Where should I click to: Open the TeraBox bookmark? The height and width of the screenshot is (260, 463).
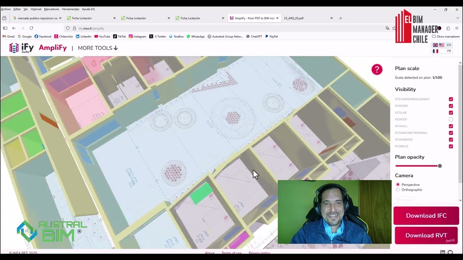176,36
